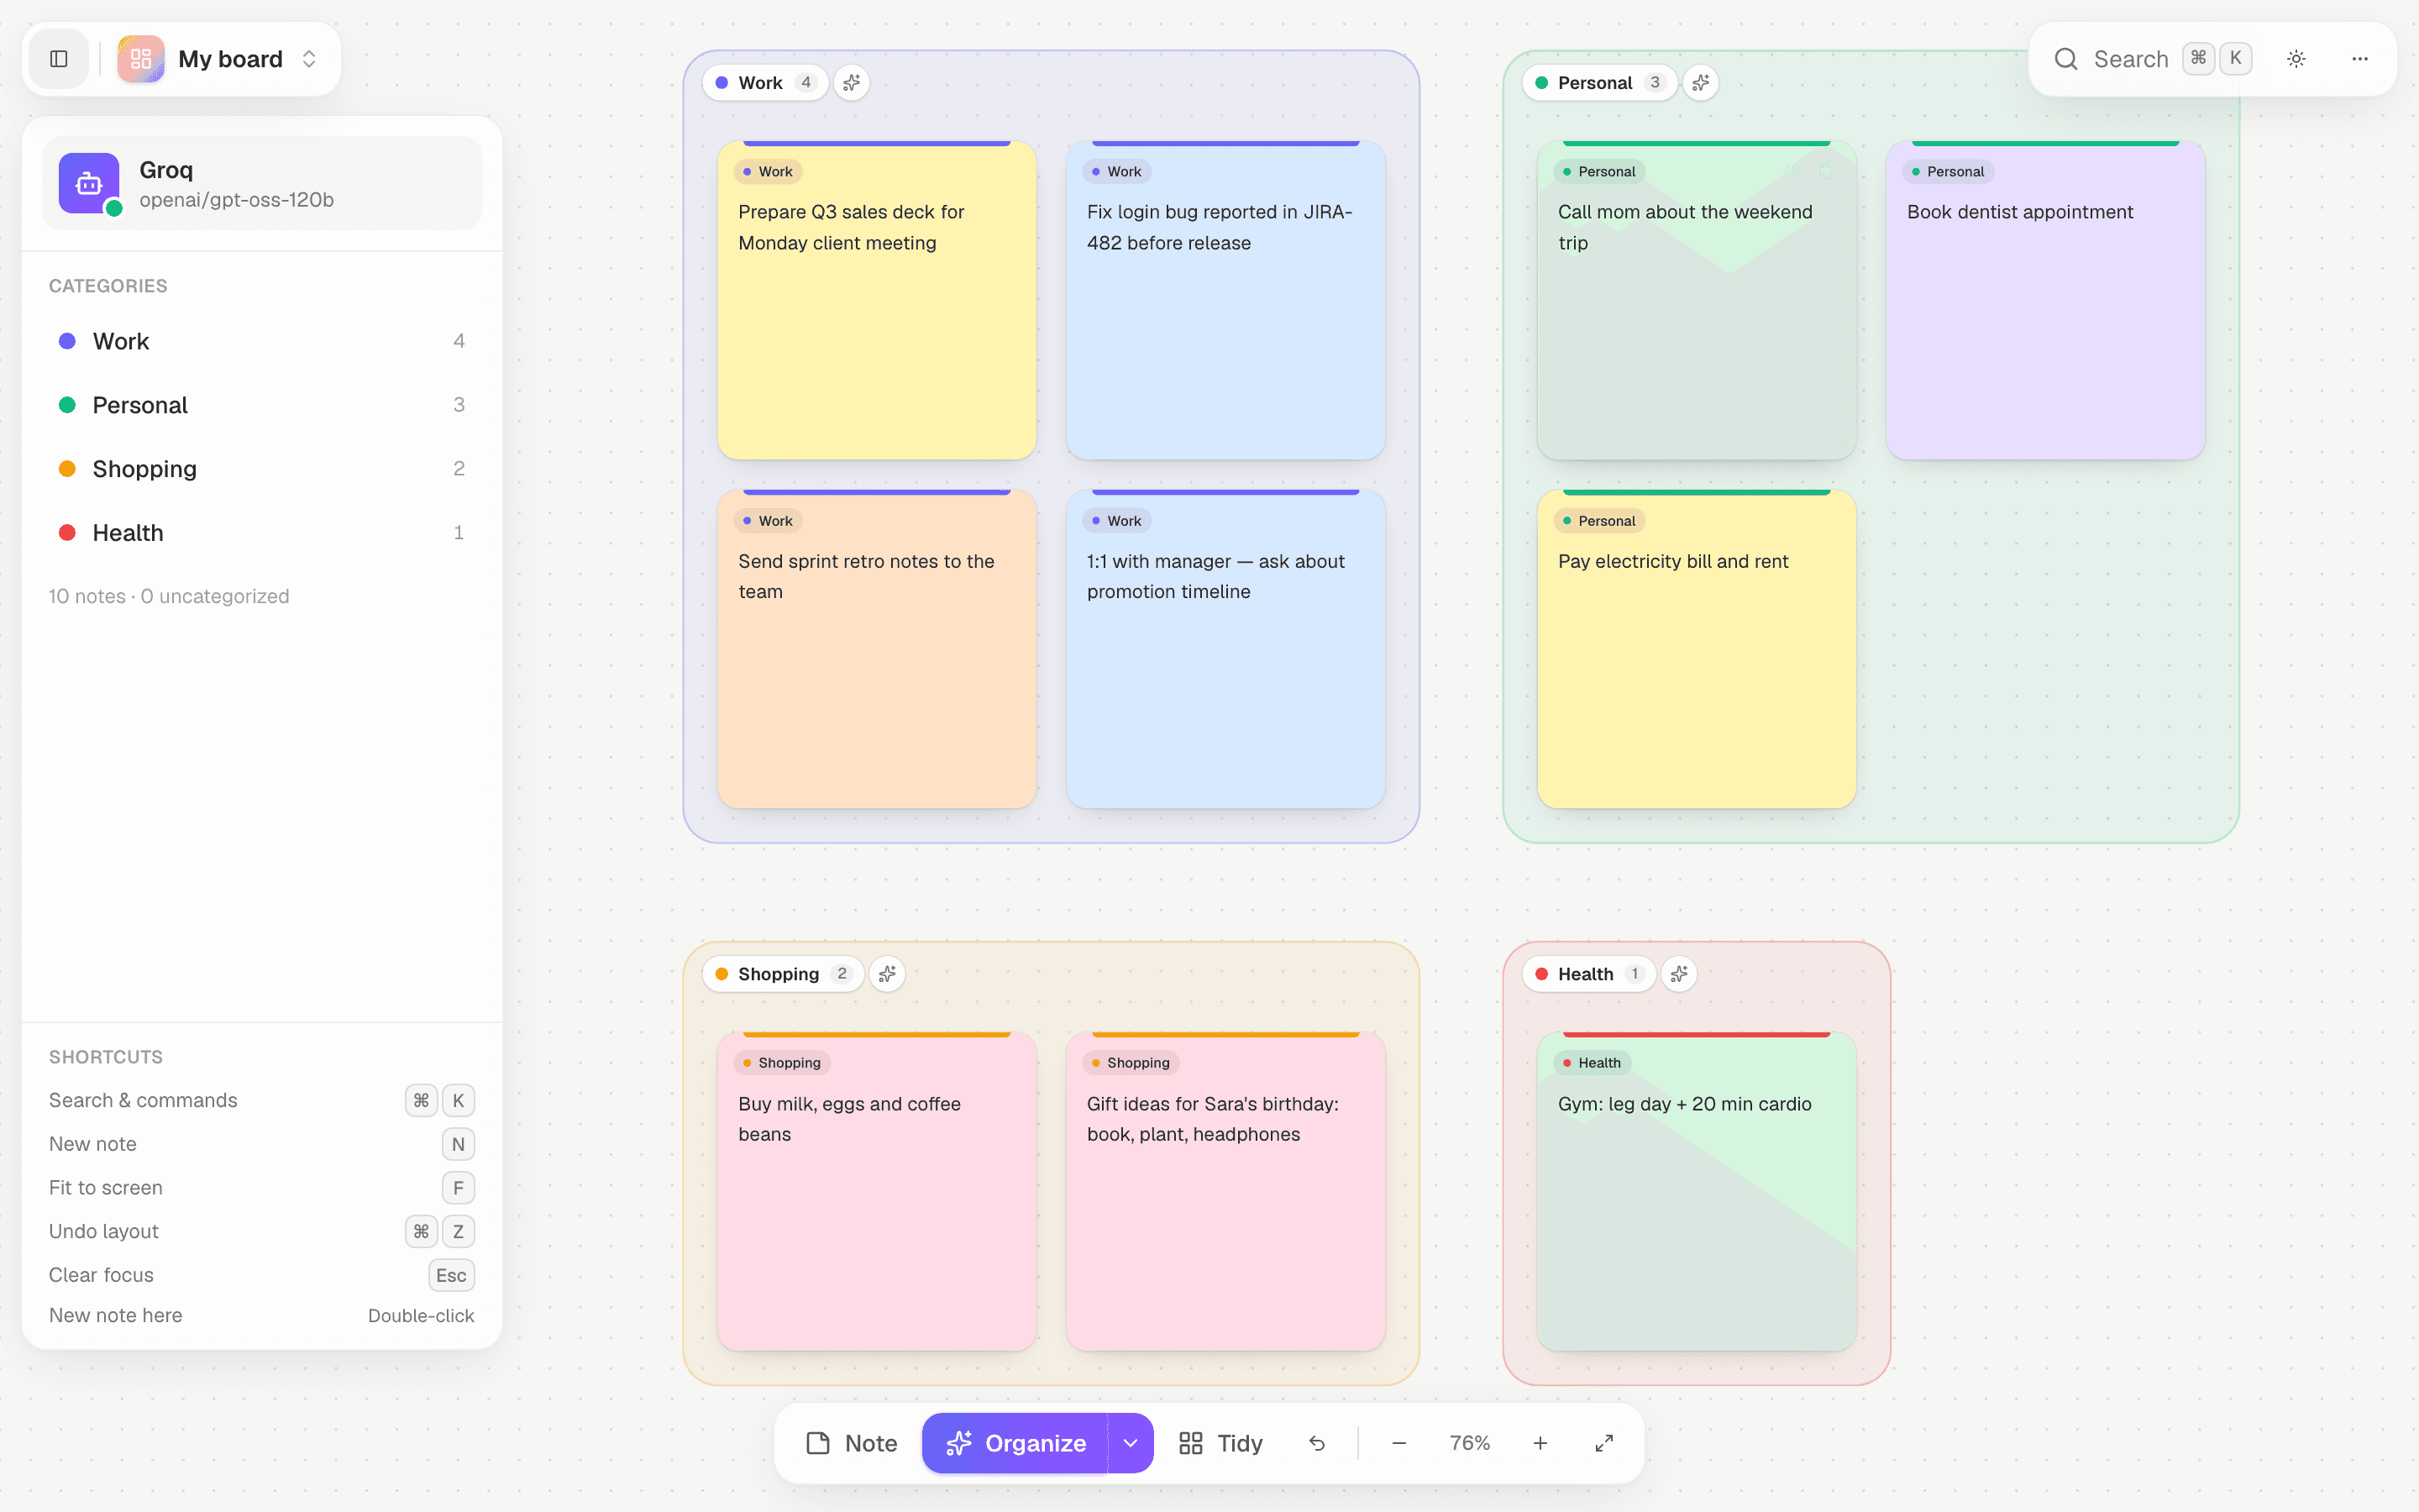Select the Prepare Q3 sales deck note
Viewport: 2419px width, 1512px height.
click(877, 300)
